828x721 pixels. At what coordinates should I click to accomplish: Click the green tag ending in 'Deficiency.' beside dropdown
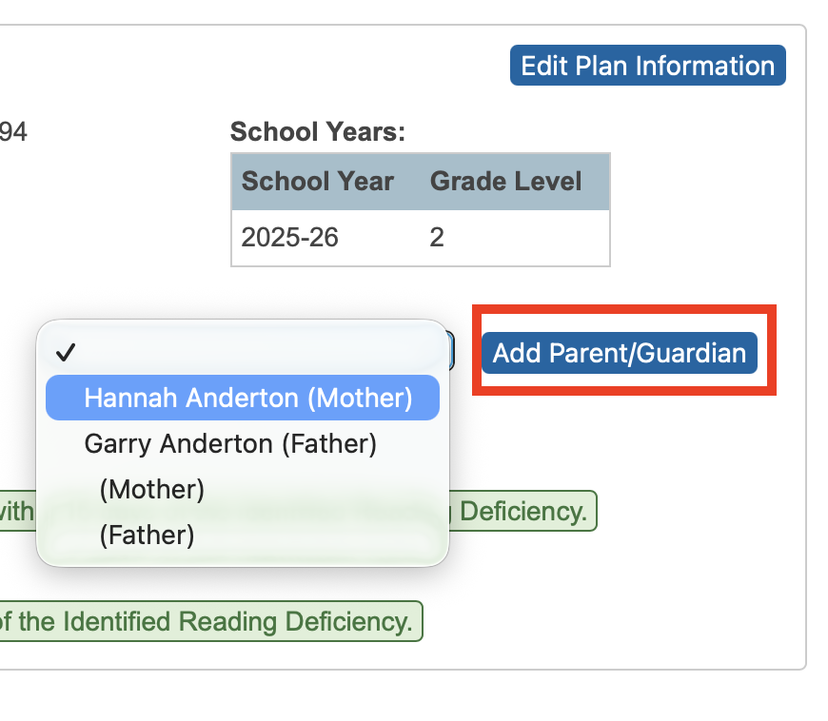coord(523,512)
